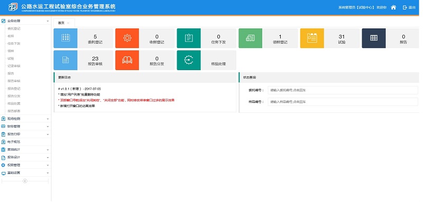The height and width of the screenshot is (202, 423).
Task: Collapse sidebar using bottom arrow button
Action: point(25,181)
